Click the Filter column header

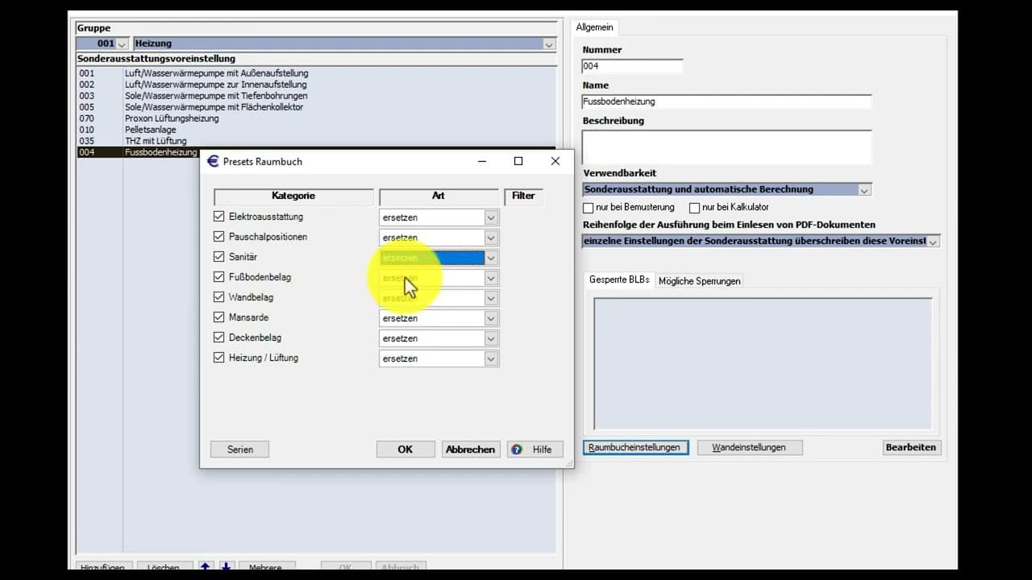tap(523, 196)
